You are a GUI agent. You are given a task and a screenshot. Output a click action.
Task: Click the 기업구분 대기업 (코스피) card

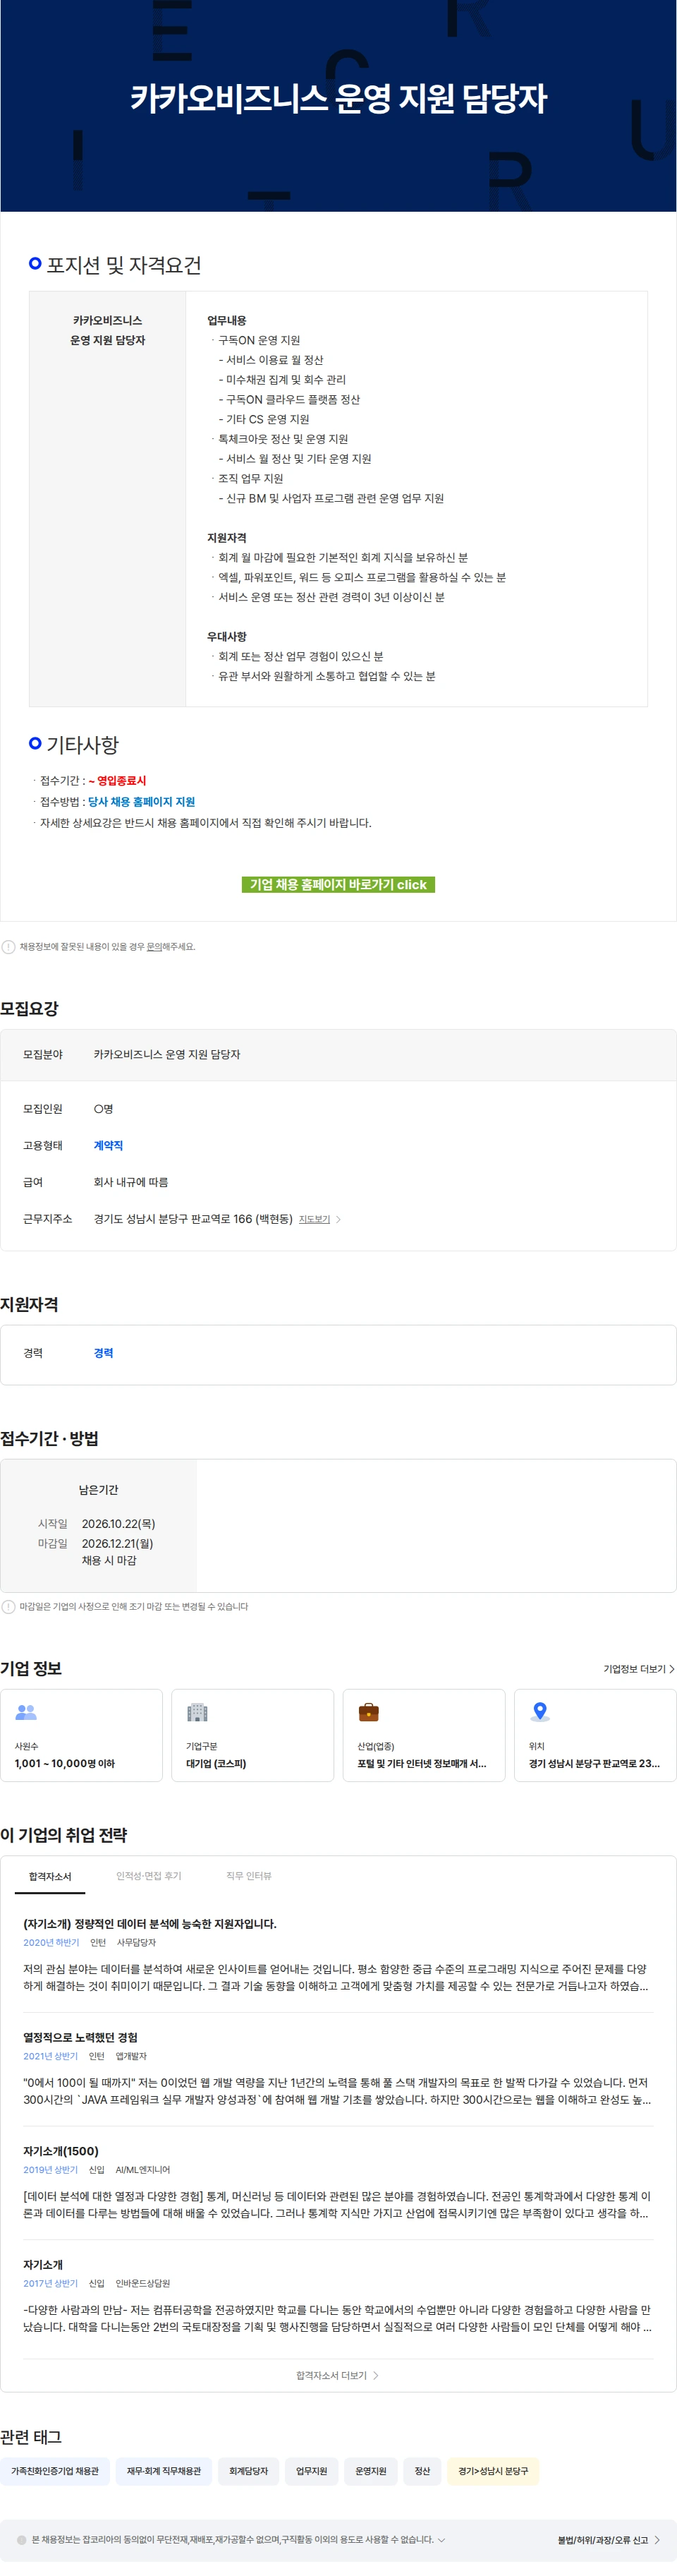252,1735
